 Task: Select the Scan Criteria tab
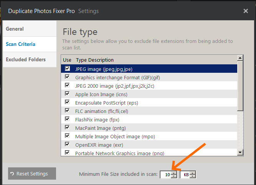coord(30,44)
